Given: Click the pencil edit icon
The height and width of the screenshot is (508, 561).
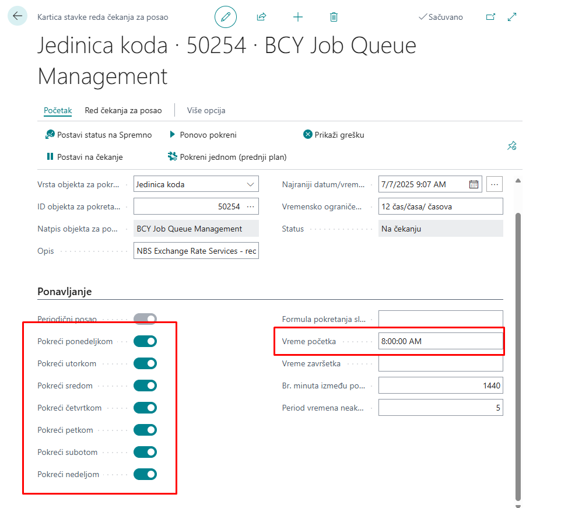Looking at the screenshot, I should coord(226,17).
